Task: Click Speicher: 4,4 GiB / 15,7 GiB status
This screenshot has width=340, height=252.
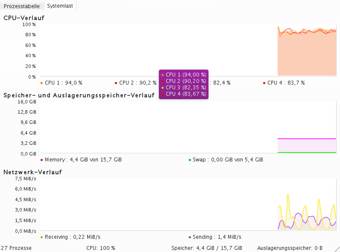Action: [x=207, y=248]
